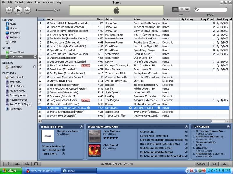The width and height of the screenshot is (233, 174).
Task: Skip back to previous track
Action: click(x=9, y=10)
